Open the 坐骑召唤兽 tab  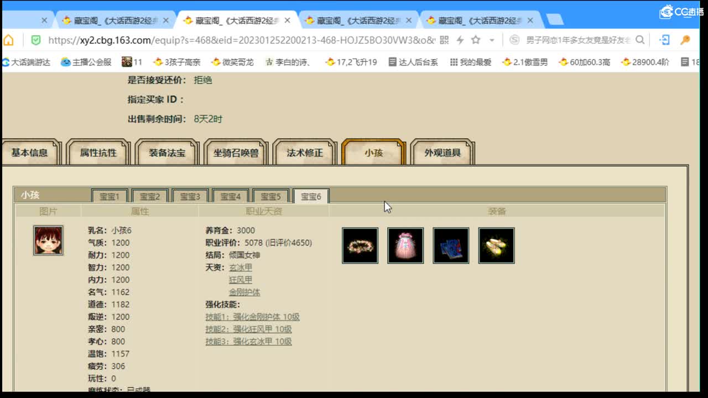tap(236, 153)
